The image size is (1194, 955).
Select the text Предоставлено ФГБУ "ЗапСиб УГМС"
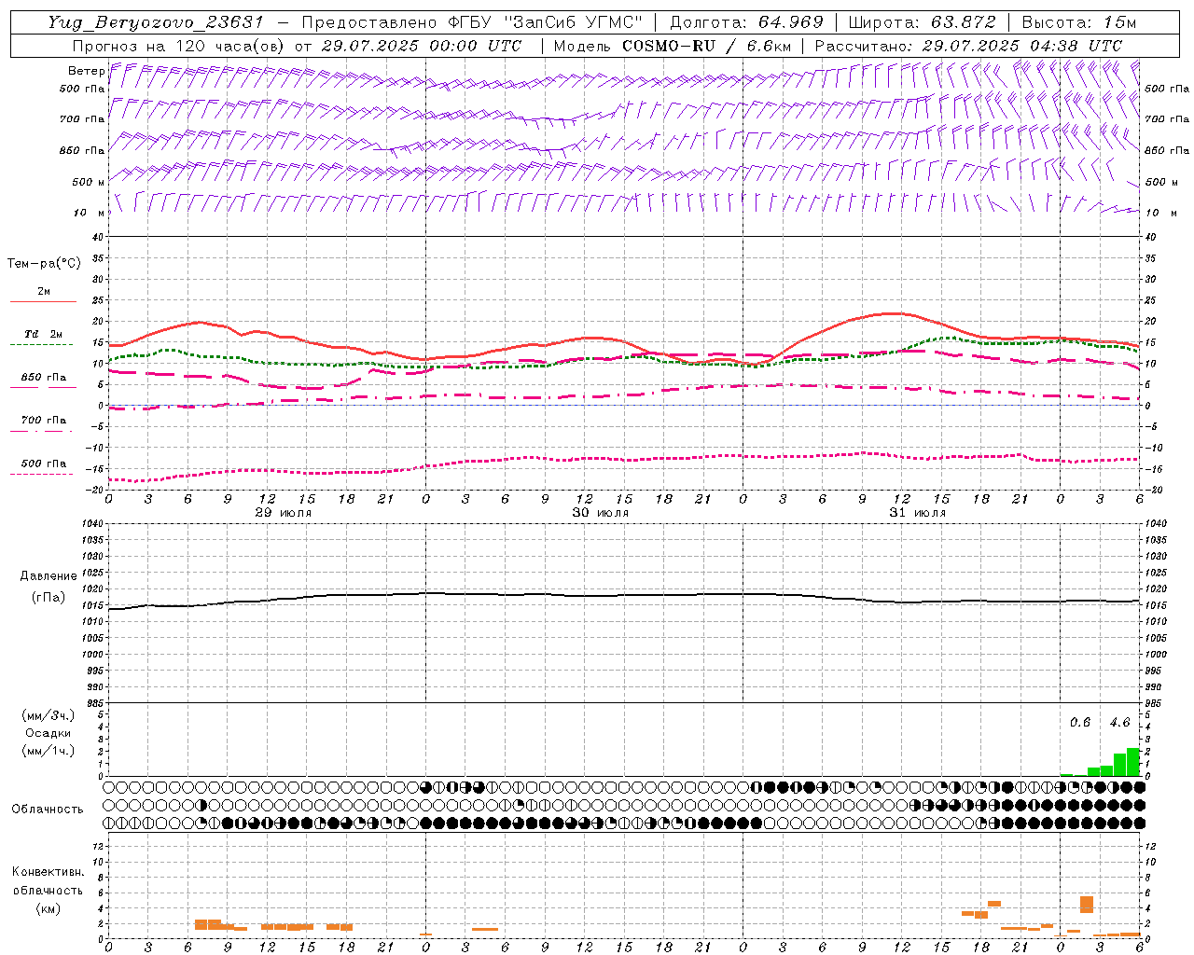click(472, 22)
